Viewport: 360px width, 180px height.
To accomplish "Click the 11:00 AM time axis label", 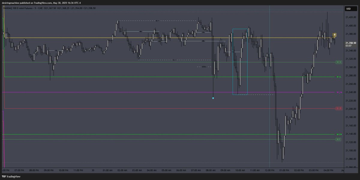I will [255, 170].
